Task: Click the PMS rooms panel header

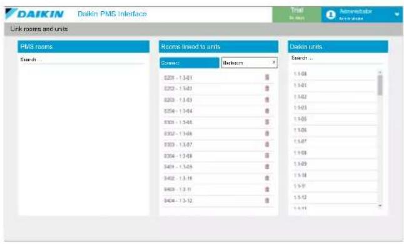Action: 83,47
